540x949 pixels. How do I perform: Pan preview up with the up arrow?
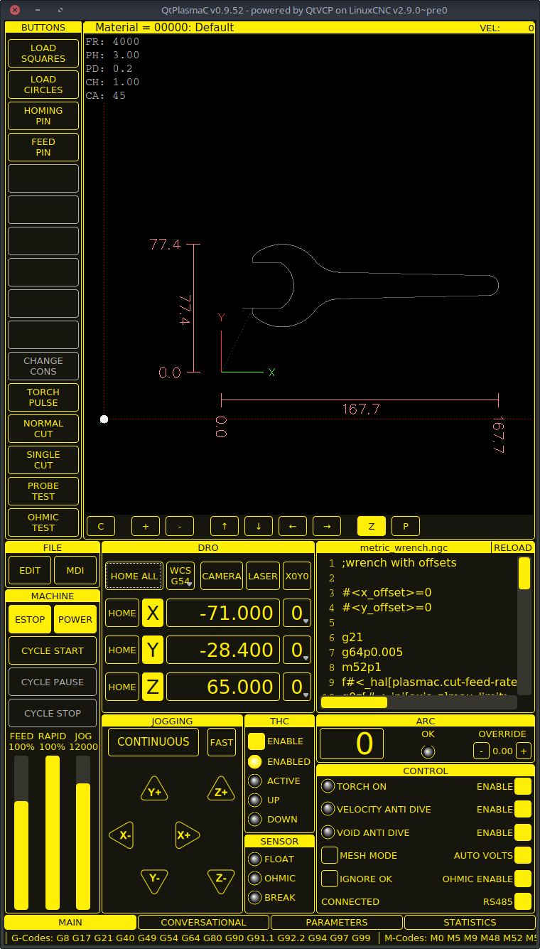(225, 526)
